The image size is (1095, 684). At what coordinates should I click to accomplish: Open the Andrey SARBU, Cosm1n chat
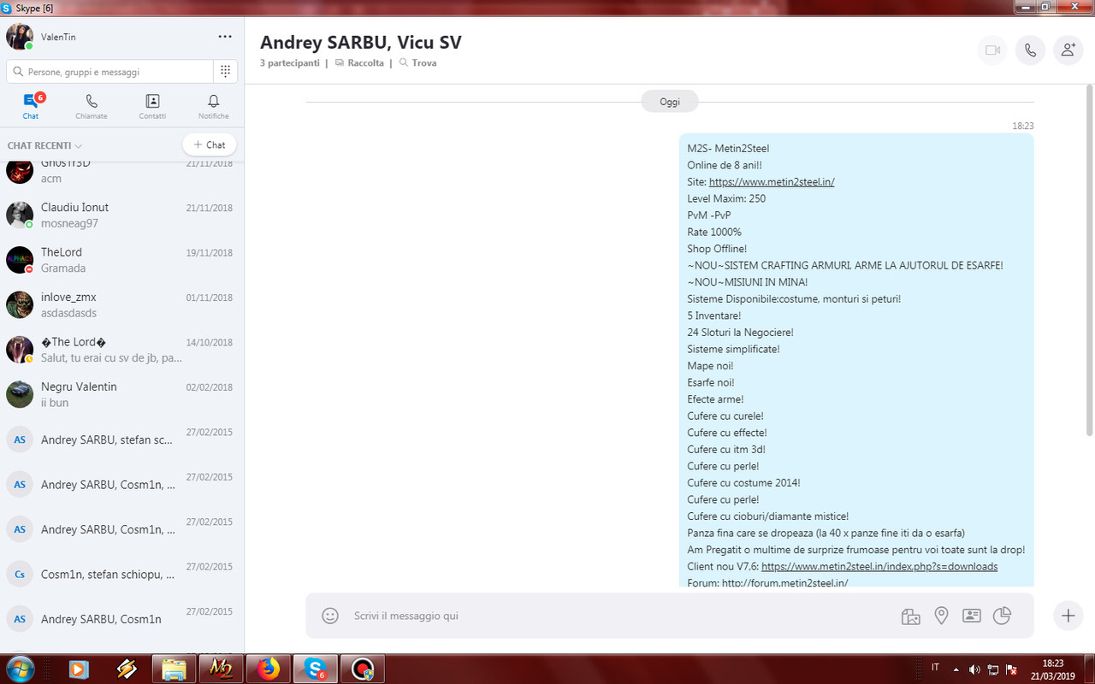click(121, 618)
